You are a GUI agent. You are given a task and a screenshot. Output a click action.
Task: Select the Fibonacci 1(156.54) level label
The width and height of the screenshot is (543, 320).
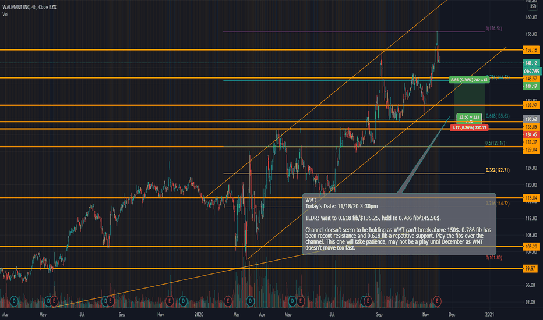tap(494, 29)
